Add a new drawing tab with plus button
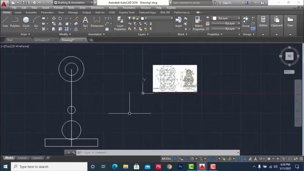This screenshot has width=304, height=171. (91, 40)
